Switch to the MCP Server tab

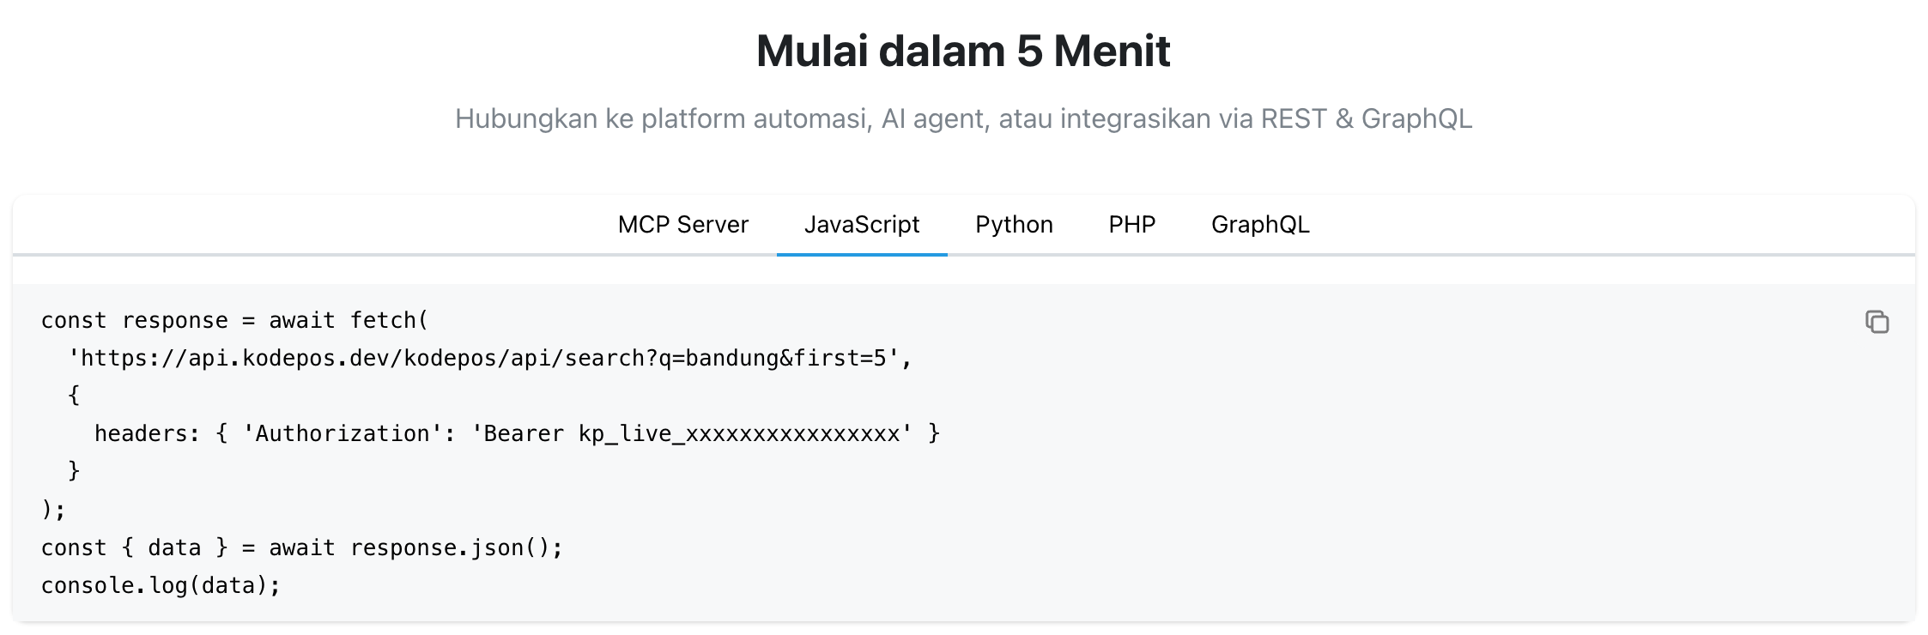683,225
